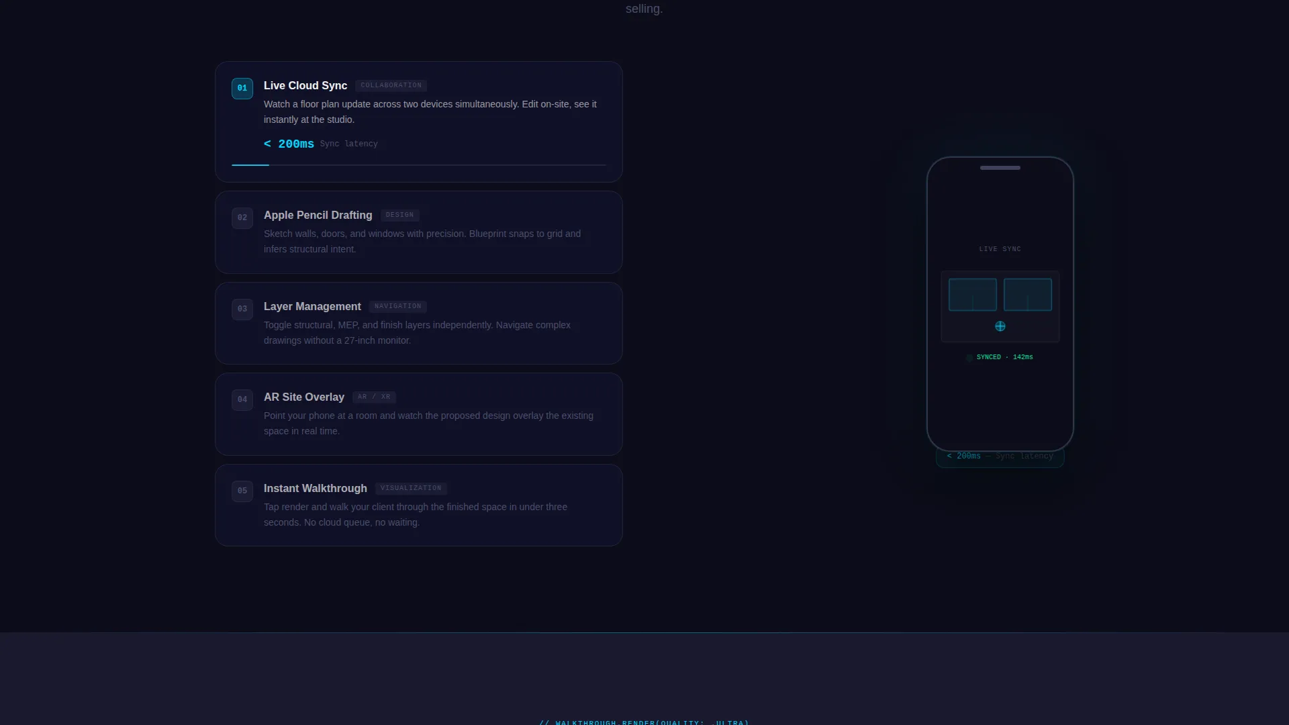1289x725 pixels.
Task: Click the sync latency label under phone
Action: pos(1000,456)
